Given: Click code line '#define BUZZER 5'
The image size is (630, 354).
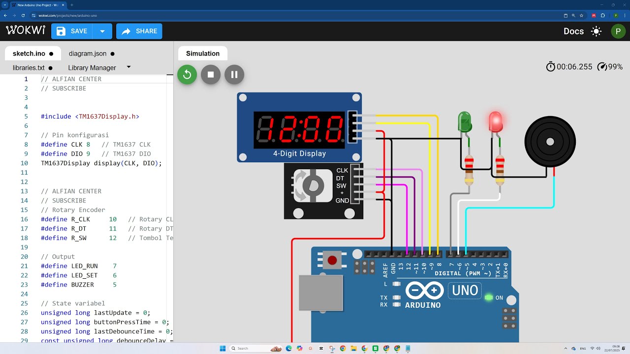Looking at the screenshot, I should pyautogui.click(x=79, y=285).
